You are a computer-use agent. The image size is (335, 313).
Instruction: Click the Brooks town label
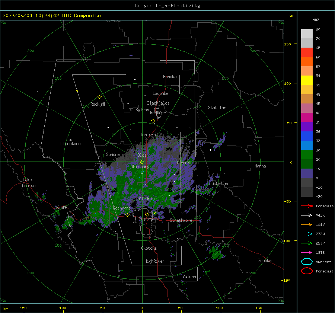tap(265, 261)
